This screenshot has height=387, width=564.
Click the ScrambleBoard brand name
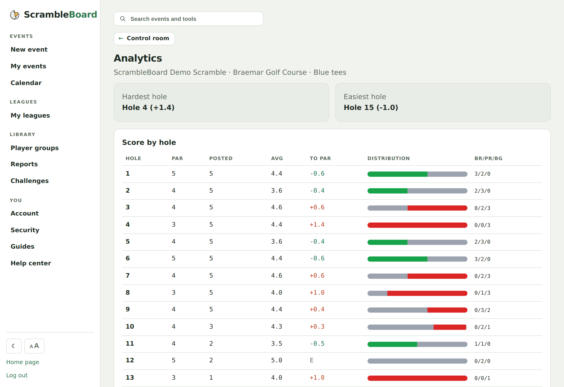pos(61,14)
